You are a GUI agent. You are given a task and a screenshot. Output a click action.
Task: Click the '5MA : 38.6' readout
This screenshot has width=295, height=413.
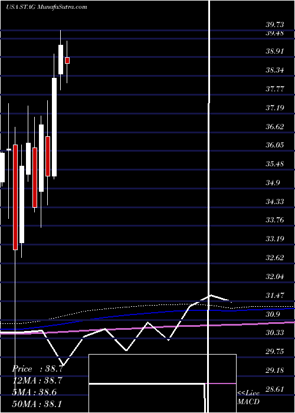tap(34, 392)
